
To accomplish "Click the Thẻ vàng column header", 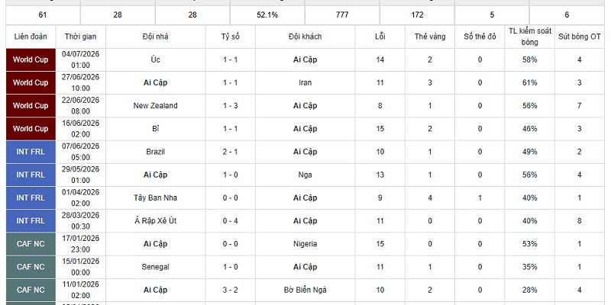I will [430, 37].
